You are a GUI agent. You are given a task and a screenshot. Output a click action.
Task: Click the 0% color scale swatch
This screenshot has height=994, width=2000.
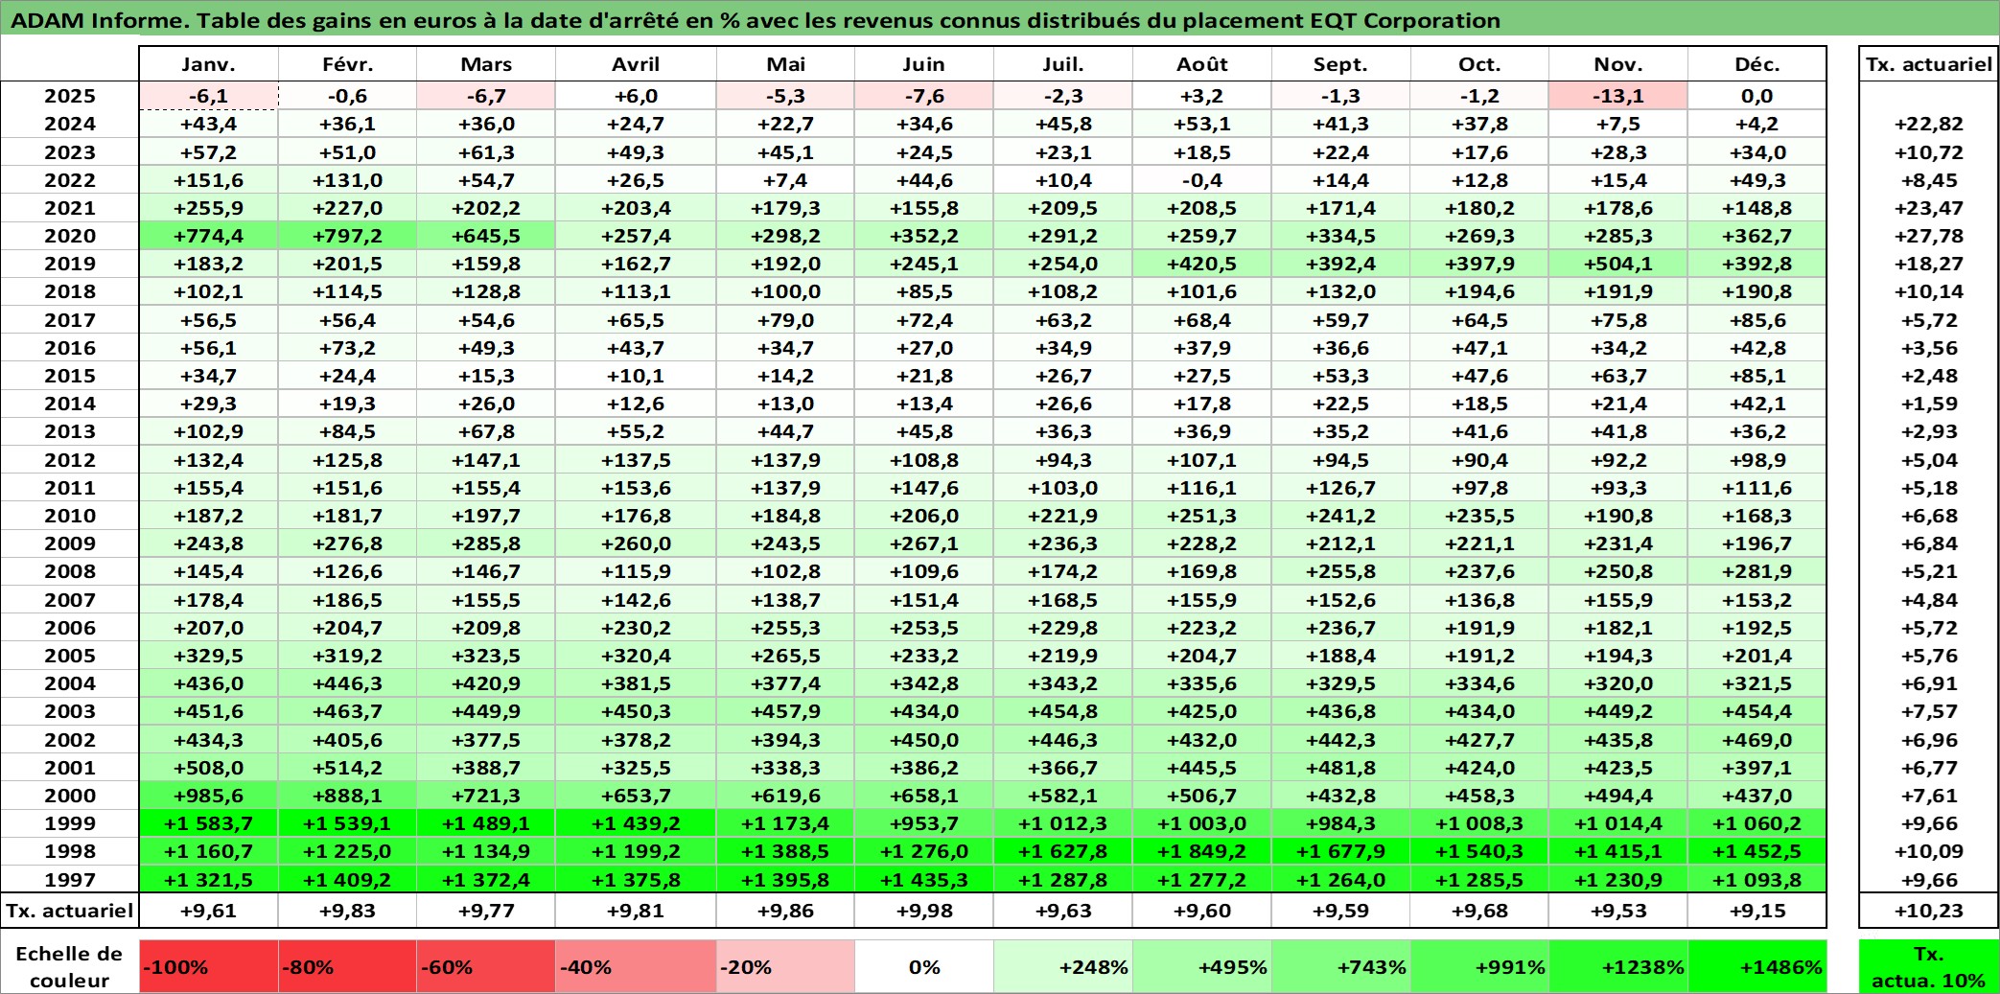tap(924, 966)
